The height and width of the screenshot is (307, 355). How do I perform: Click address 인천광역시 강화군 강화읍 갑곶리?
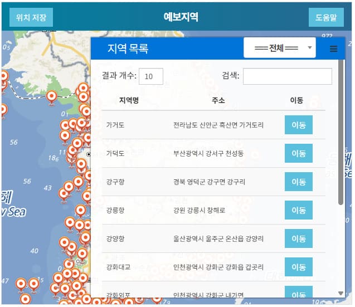pos(218,267)
